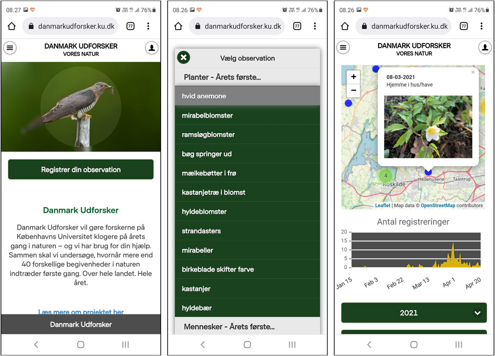Expand Mennesker - Årets første section
Viewport: 495px width, 356px height.
click(247, 326)
